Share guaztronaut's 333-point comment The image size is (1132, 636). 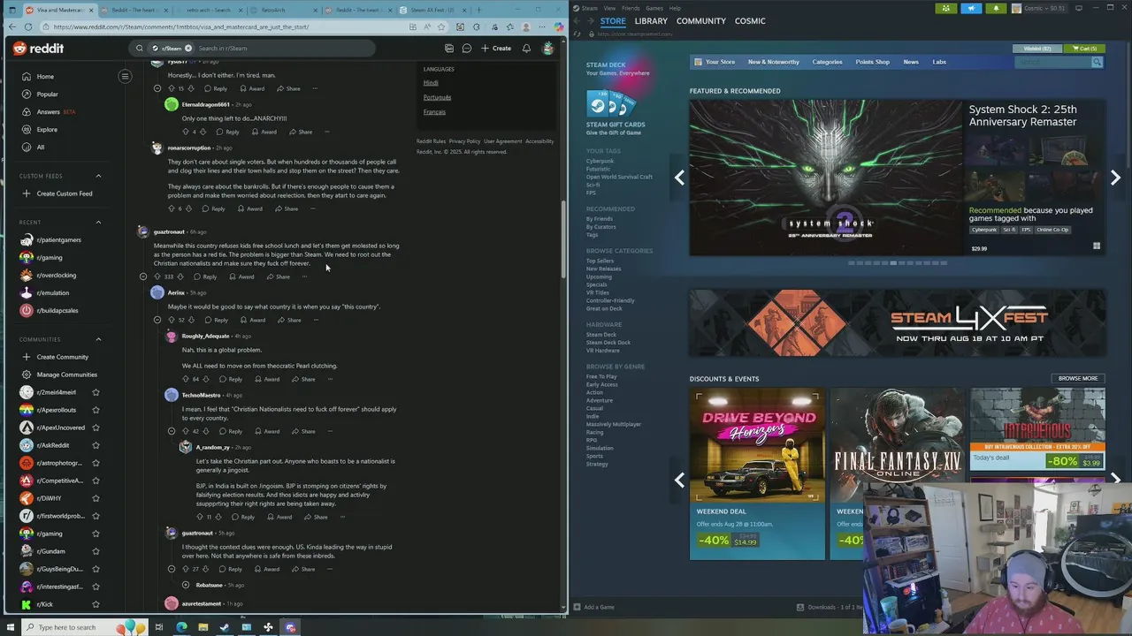[279, 276]
